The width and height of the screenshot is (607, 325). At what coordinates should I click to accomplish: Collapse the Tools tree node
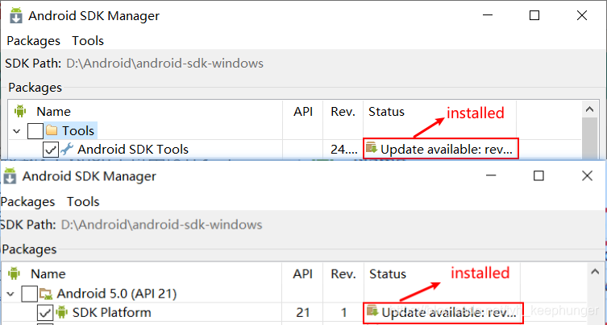point(16,131)
